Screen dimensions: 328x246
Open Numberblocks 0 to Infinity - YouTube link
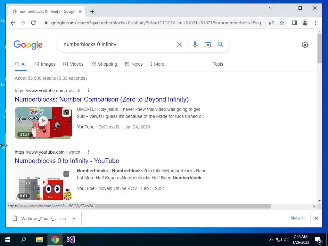[x=67, y=161]
